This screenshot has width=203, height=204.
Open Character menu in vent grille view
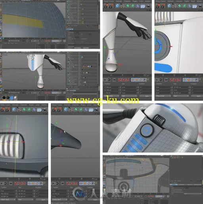pyautogui.click(x=24, y=105)
